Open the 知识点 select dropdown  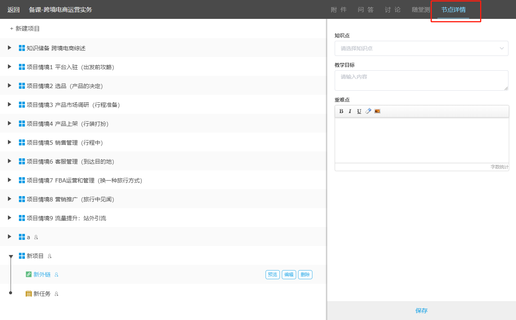(422, 48)
